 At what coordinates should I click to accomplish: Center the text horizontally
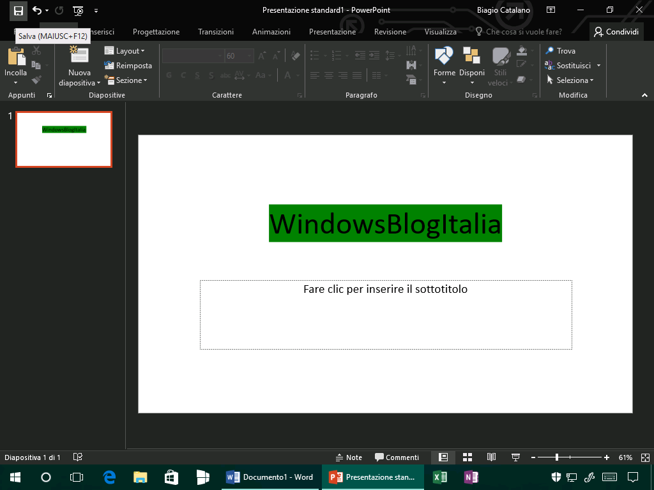point(329,75)
